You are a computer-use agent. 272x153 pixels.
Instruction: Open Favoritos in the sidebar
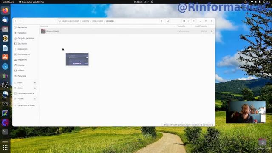25,33
